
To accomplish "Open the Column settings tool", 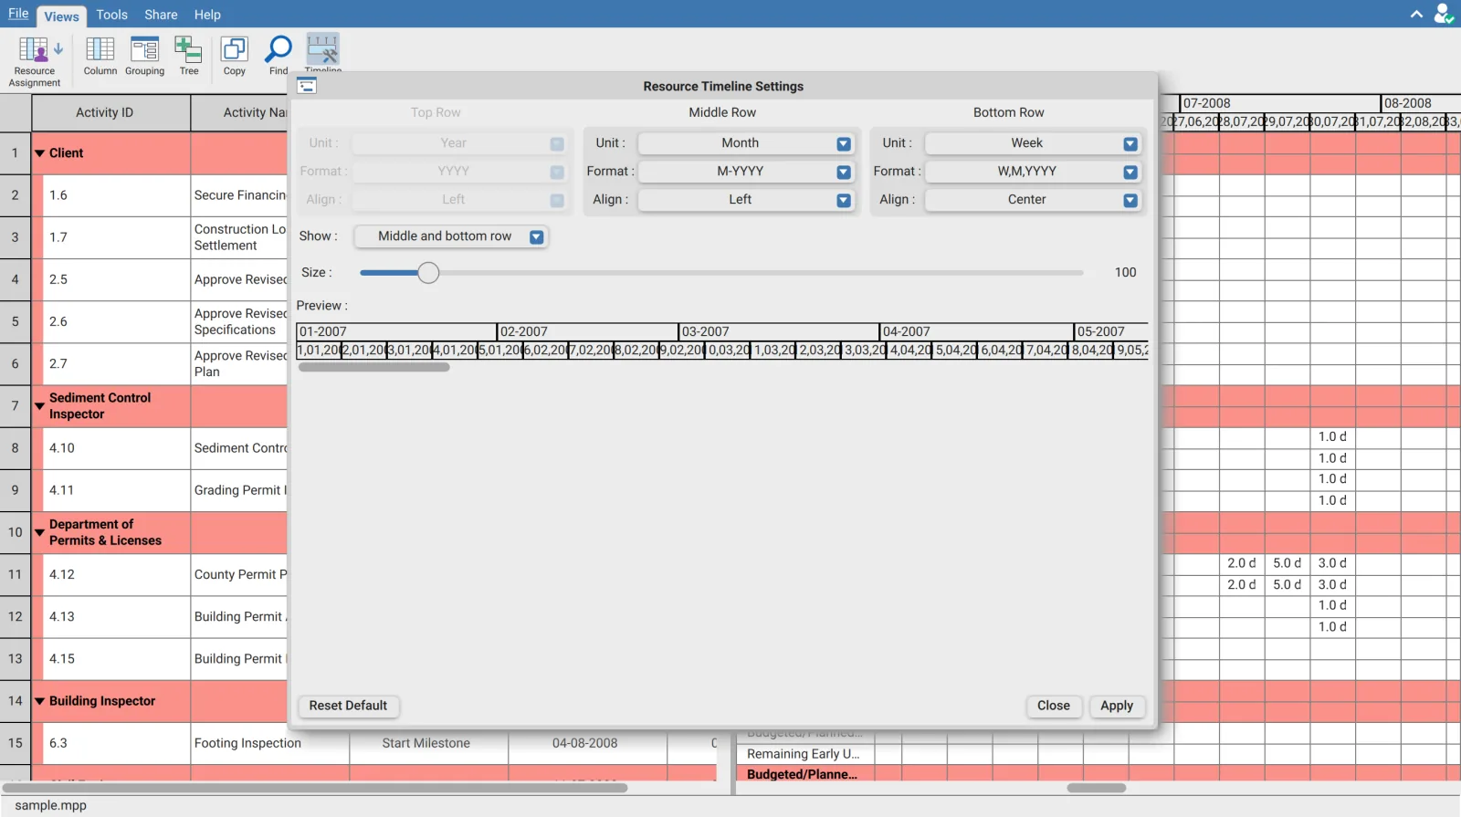I will (x=100, y=57).
